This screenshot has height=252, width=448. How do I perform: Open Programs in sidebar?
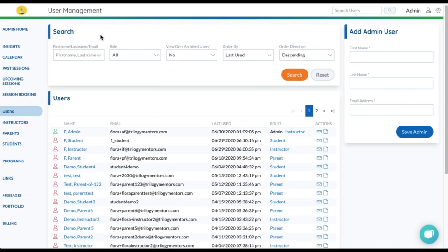click(x=13, y=161)
